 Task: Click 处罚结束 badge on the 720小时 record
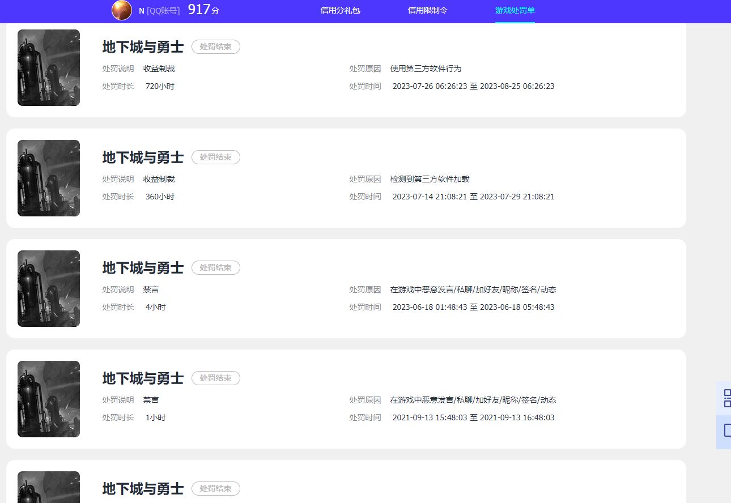(x=215, y=47)
